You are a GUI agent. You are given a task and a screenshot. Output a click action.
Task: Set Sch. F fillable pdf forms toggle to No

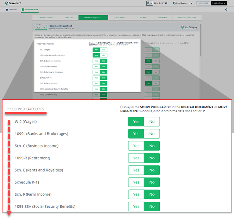(156, 84)
